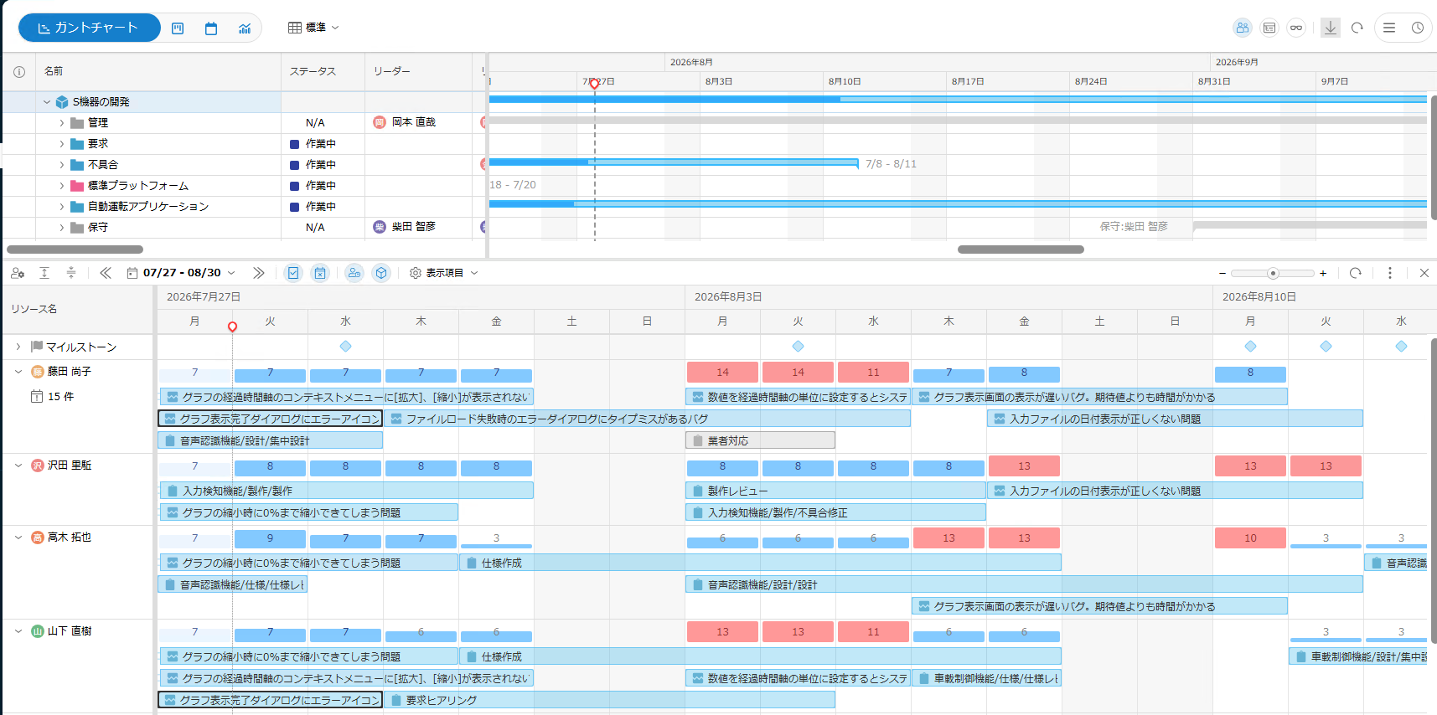Toggle the cube project display icon
Image resolution: width=1437 pixels, height=715 pixels.
tap(381, 273)
